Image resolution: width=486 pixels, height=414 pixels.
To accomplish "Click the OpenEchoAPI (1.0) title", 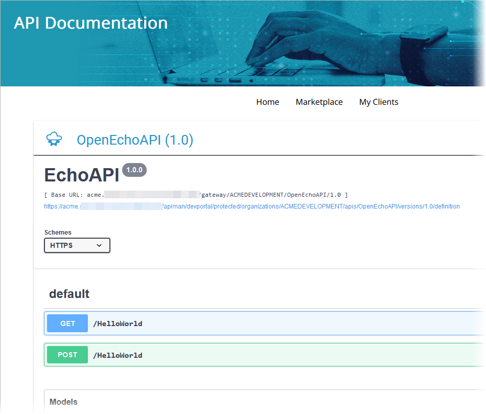I will [135, 140].
